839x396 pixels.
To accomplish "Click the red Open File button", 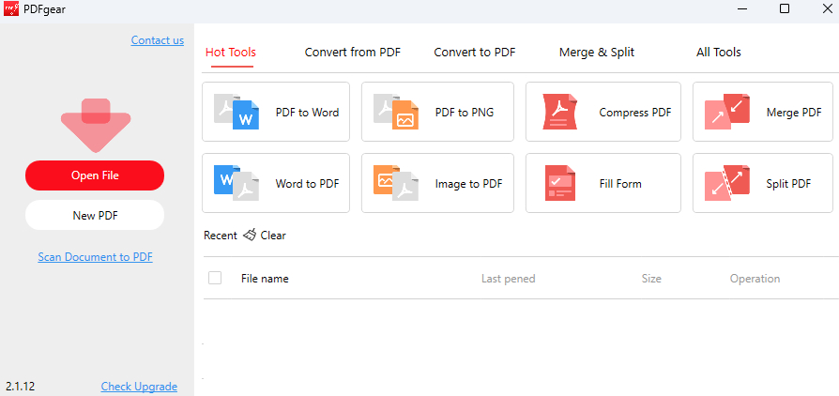I will (x=95, y=175).
